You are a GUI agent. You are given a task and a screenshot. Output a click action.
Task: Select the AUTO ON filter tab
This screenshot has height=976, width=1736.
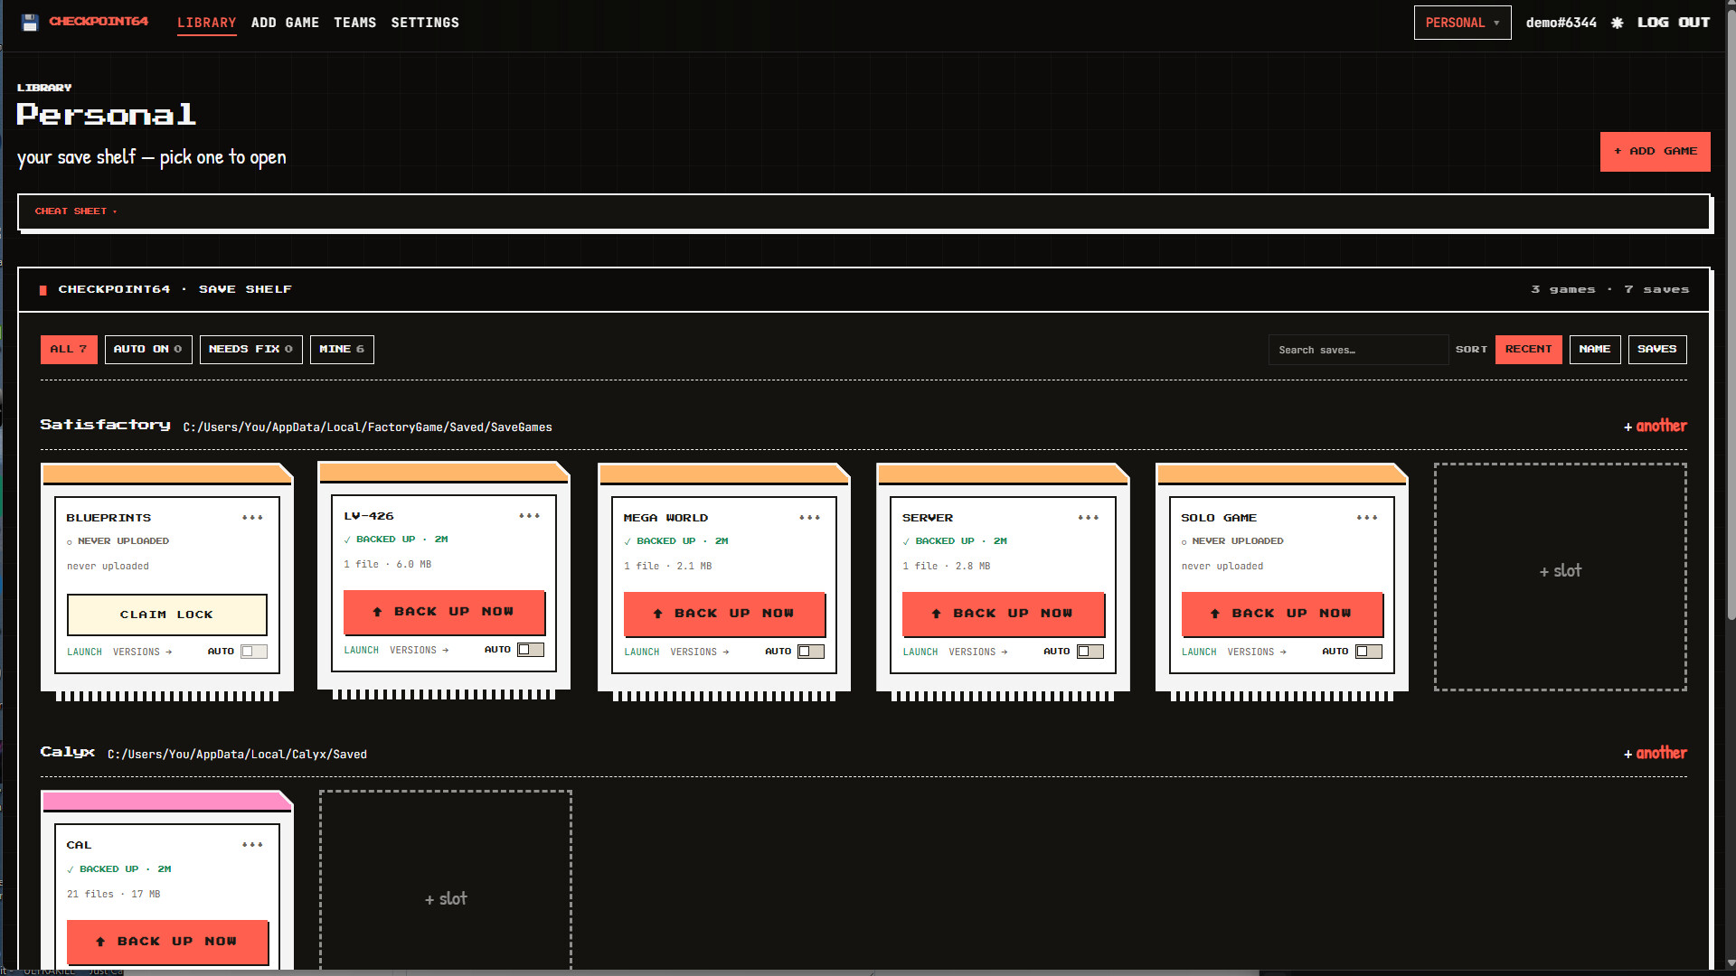pyautogui.click(x=148, y=350)
